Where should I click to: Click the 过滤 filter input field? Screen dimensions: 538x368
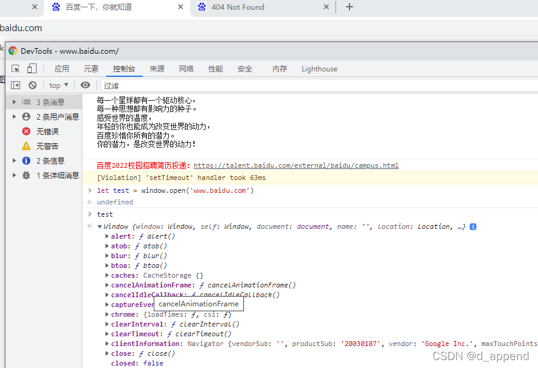coord(319,85)
